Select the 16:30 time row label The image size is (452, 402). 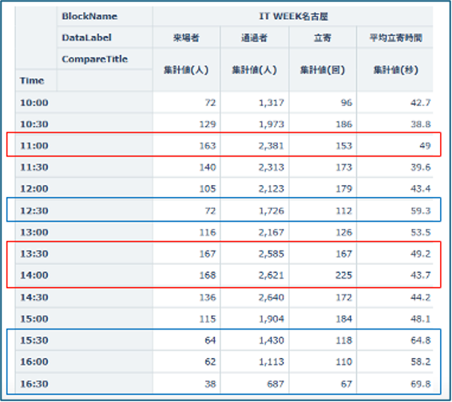34,384
